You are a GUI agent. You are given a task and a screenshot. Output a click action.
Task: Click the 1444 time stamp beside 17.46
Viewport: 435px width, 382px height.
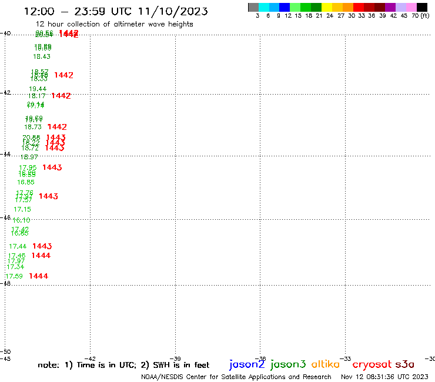(x=41, y=256)
